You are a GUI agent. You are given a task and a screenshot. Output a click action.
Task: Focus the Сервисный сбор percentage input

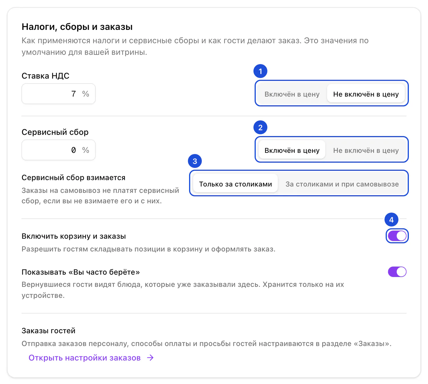(x=59, y=150)
